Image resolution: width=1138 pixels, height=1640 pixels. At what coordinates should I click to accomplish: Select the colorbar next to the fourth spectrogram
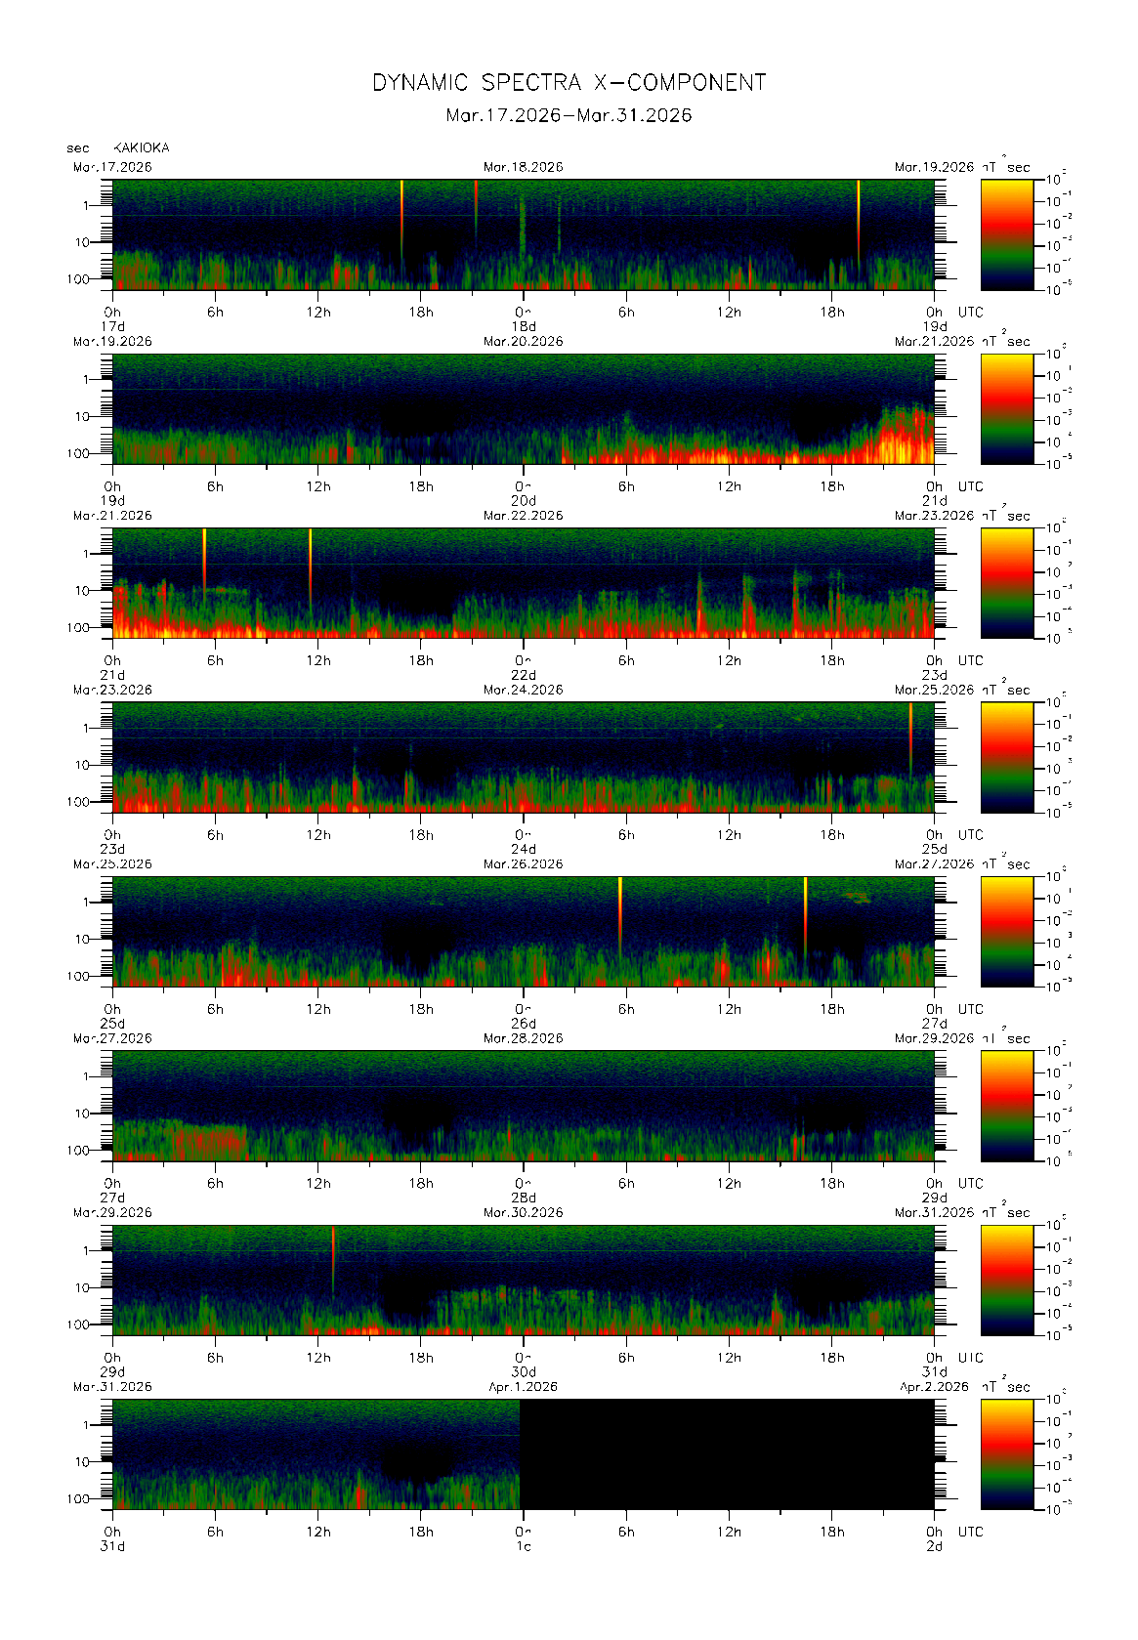click(x=1006, y=757)
